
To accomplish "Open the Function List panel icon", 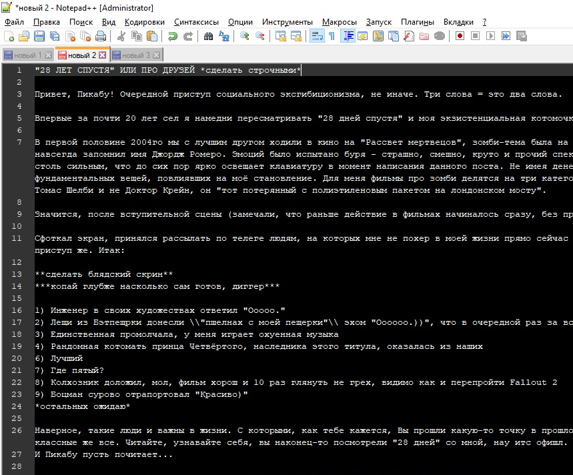I will (408, 36).
